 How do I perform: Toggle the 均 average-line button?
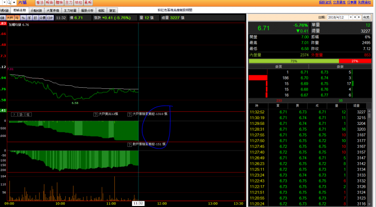(17, 18)
